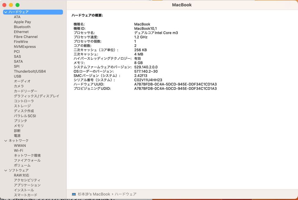Collapse the ソフトウェア section chevron
298x200 pixels.
click(6, 170)
